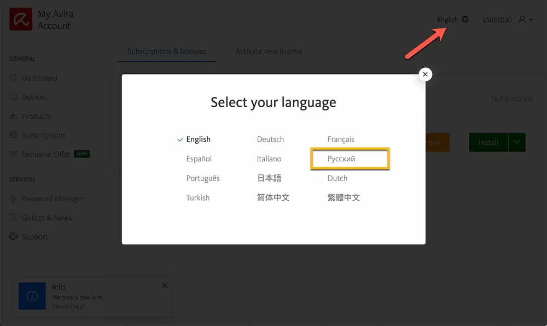Click the Dashboard home icon

point(13,78)
